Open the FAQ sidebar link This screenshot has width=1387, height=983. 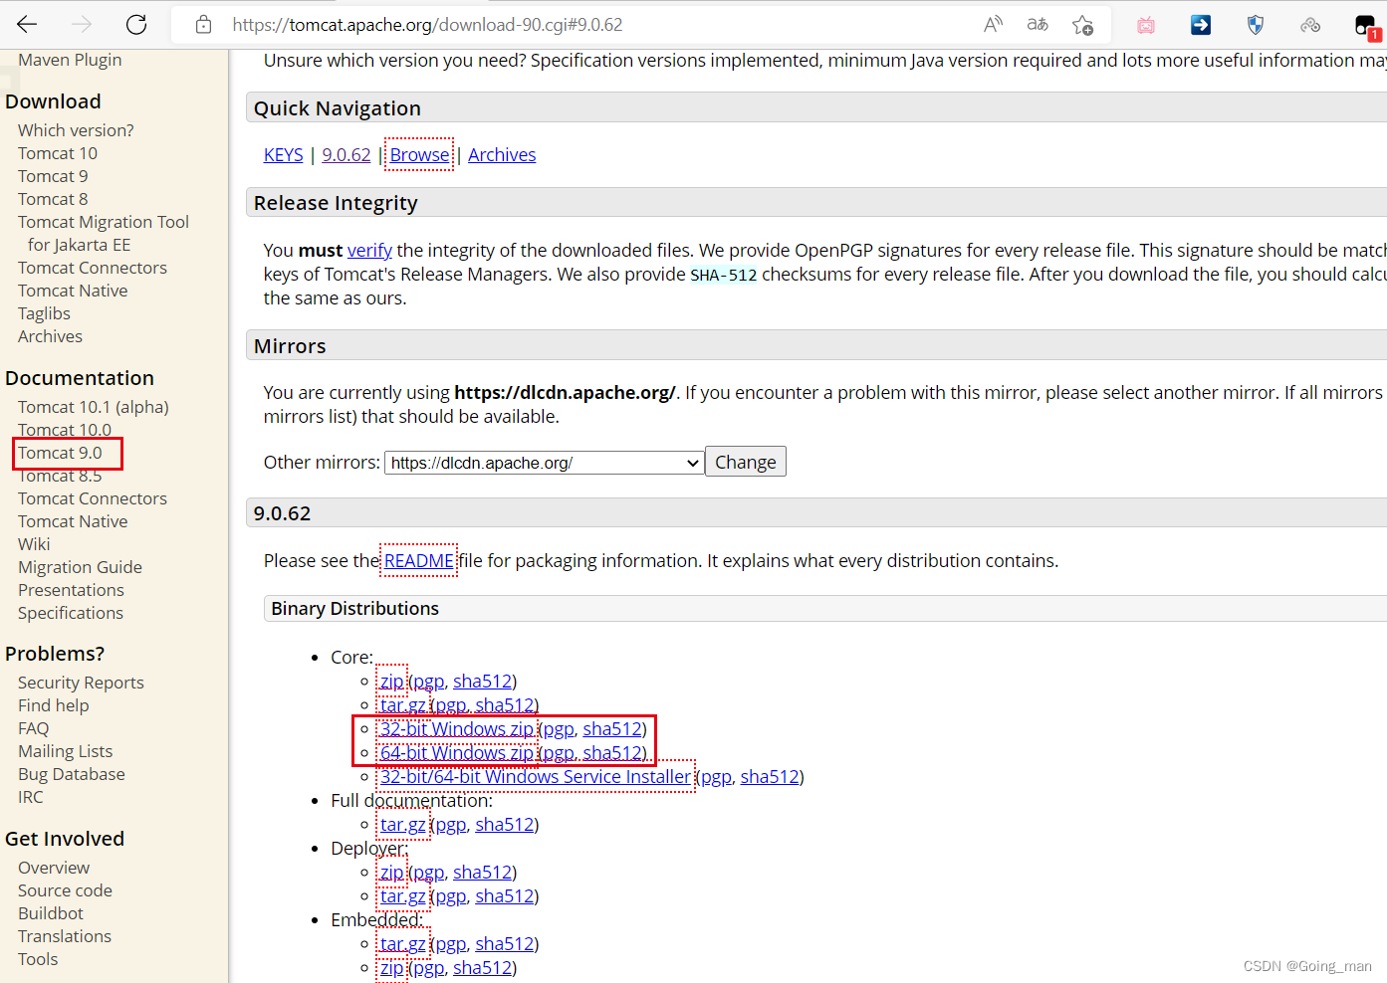tap(33, 728)
